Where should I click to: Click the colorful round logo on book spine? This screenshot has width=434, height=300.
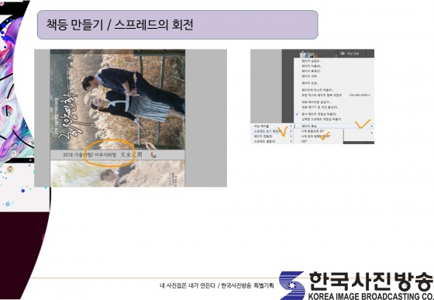[x=153, y=155]
